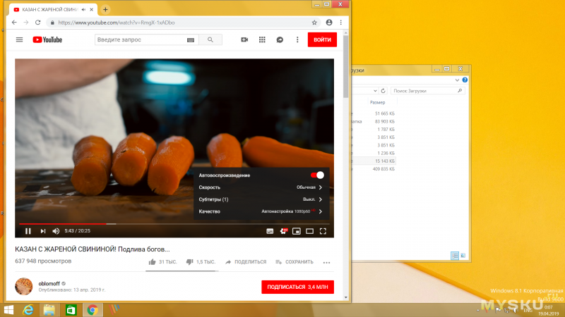
Task: Open on-screen keyboard in search box
Action: 191,40
